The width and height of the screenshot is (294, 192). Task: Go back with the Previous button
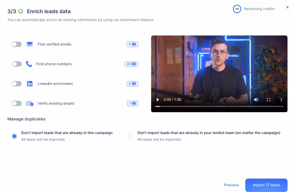click(x=231, y=185)
